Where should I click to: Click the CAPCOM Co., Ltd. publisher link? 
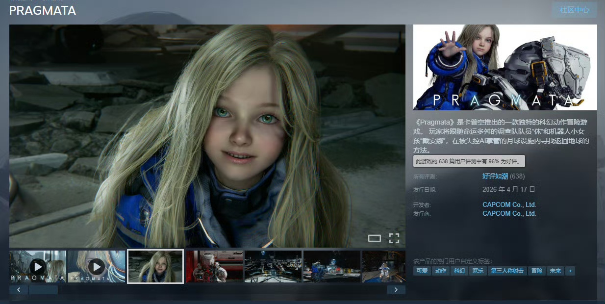click(x=509, y=214)
